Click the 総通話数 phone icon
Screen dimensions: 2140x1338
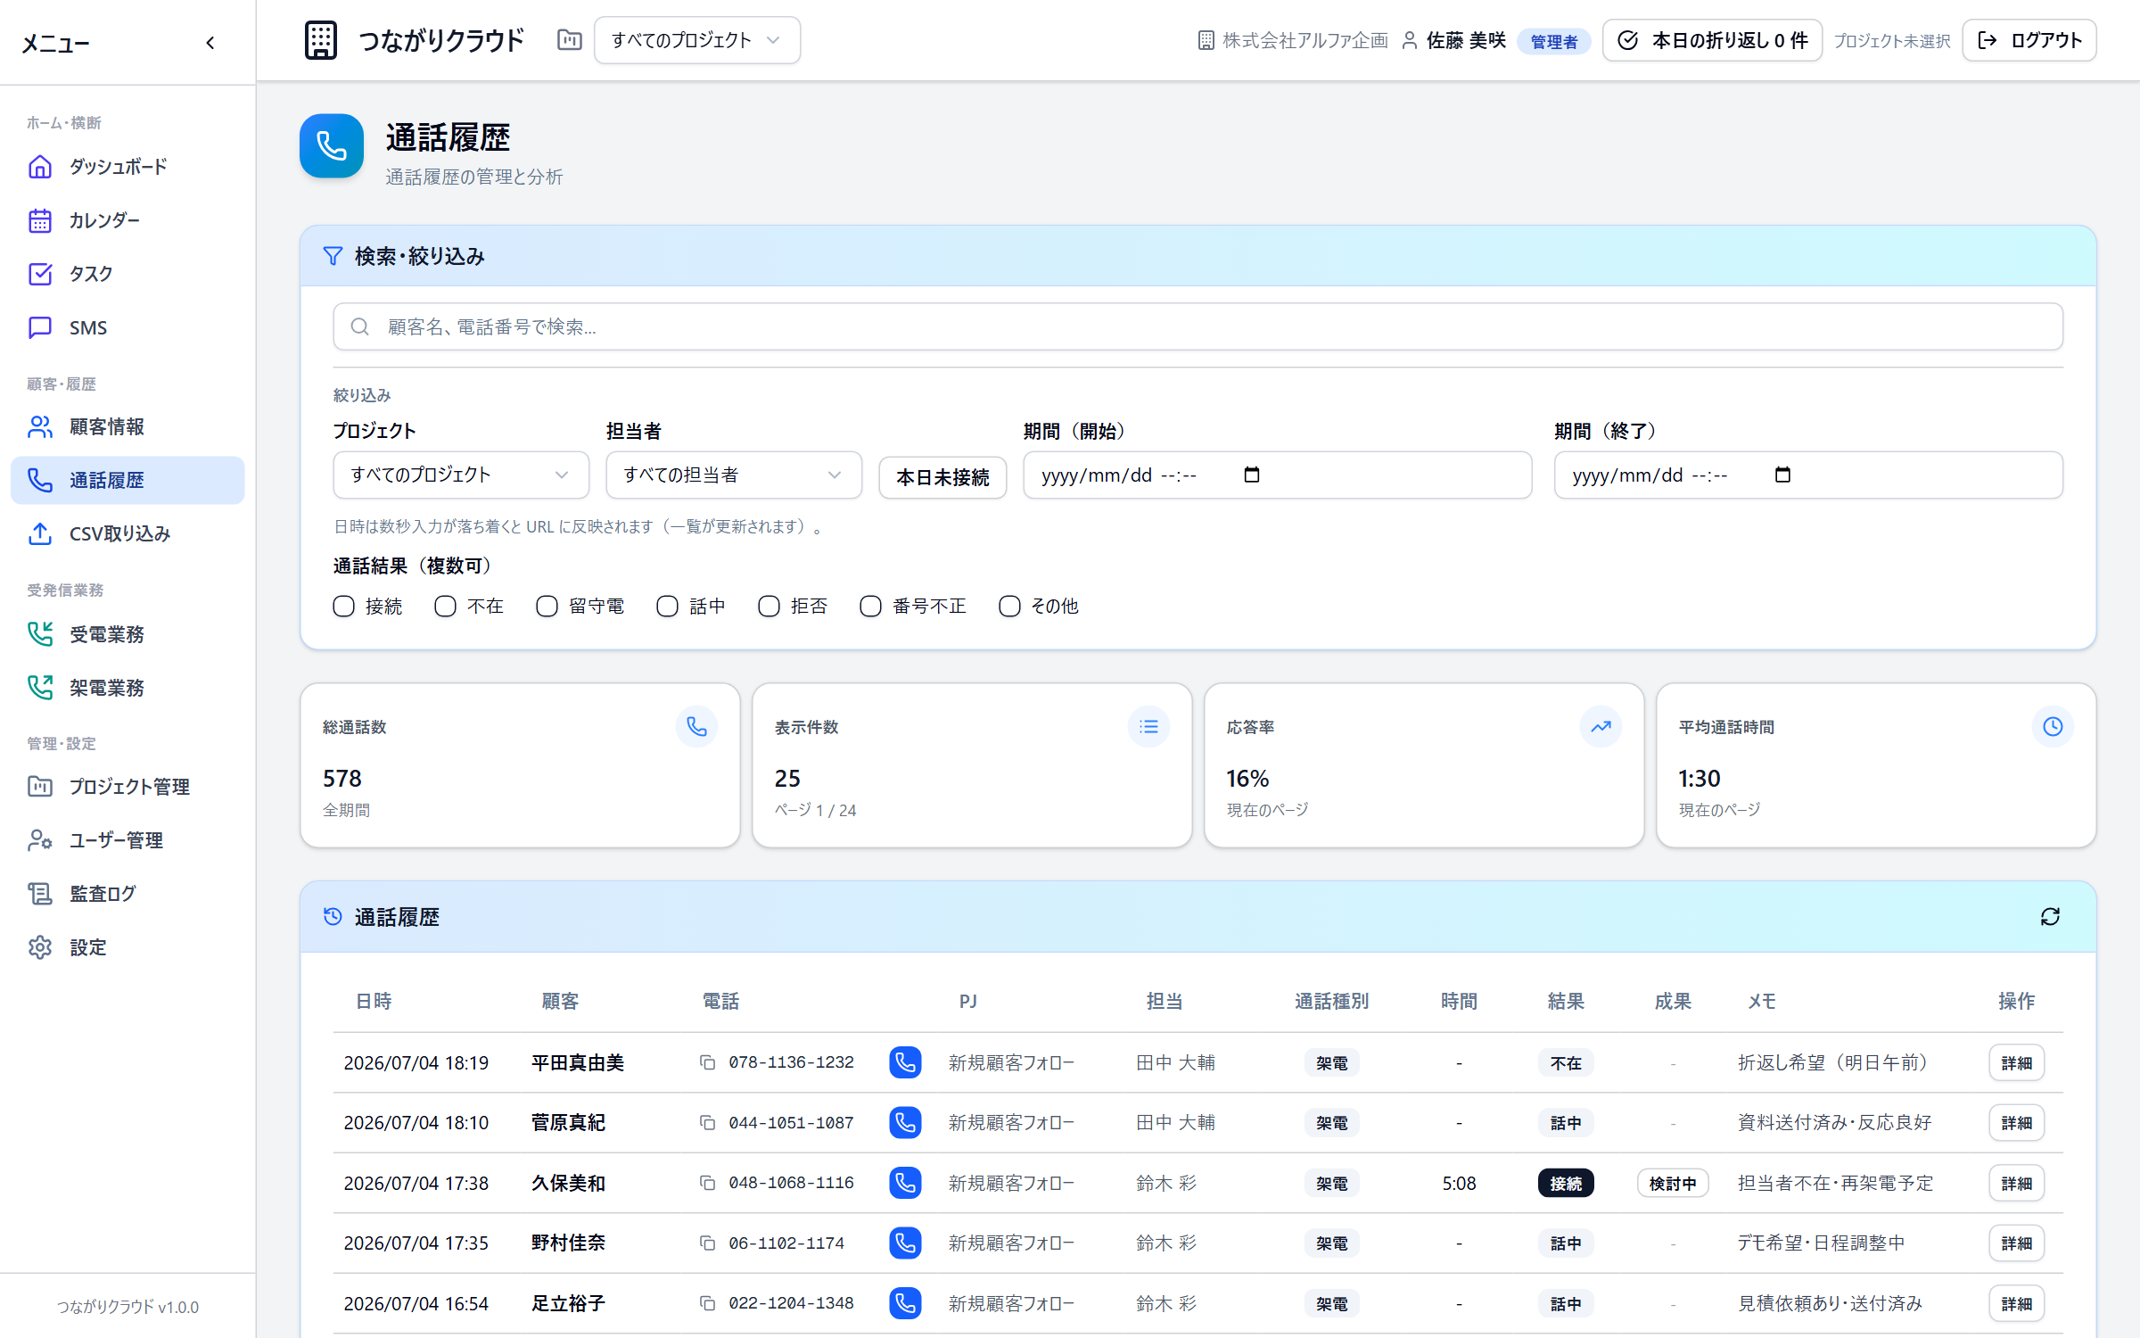696,727
